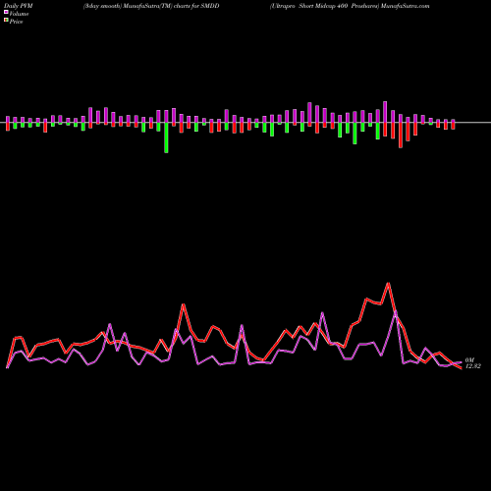
Task: Click the '0M' volume value label
Action: click(469, 360)
